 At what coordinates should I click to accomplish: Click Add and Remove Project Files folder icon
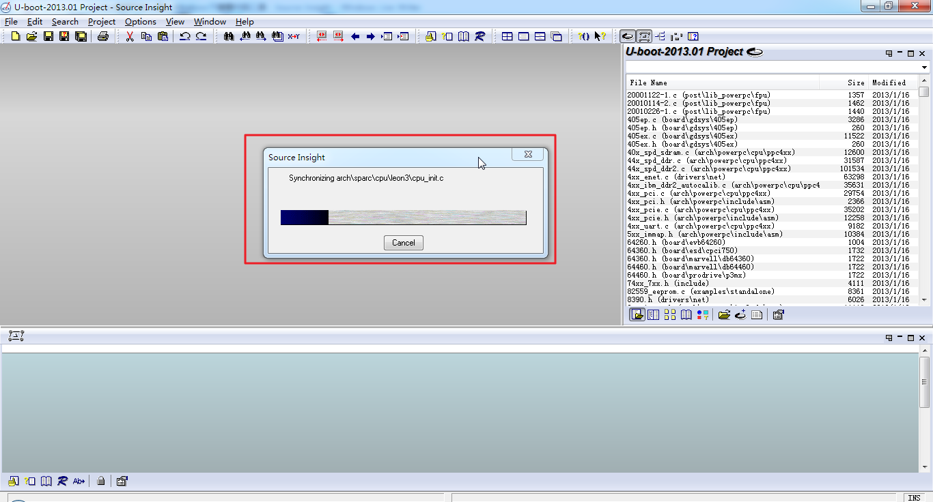point(724,314)
